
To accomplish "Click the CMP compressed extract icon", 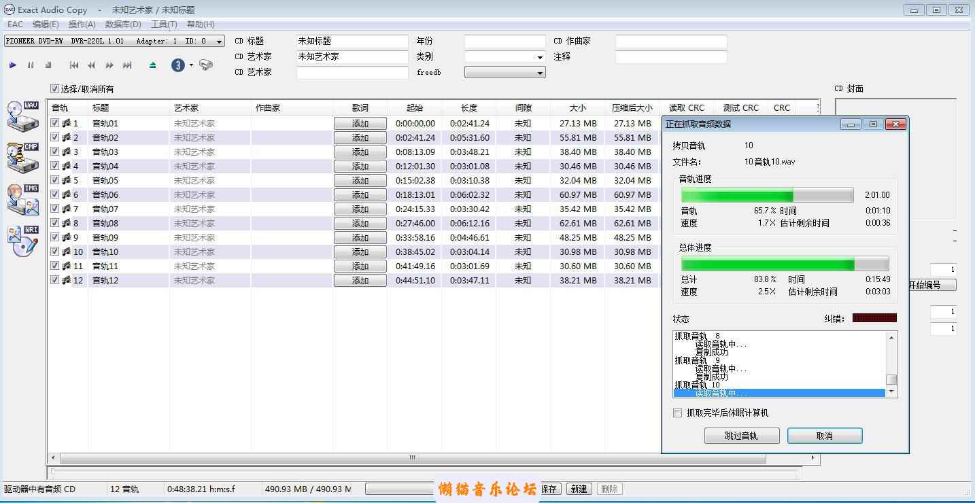I will pyautogui.click(x=23, y=158).
